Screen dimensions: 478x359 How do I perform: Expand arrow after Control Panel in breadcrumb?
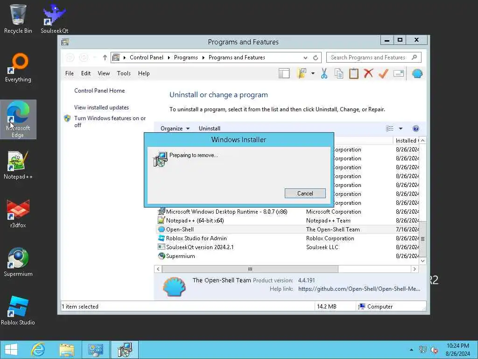169,57
